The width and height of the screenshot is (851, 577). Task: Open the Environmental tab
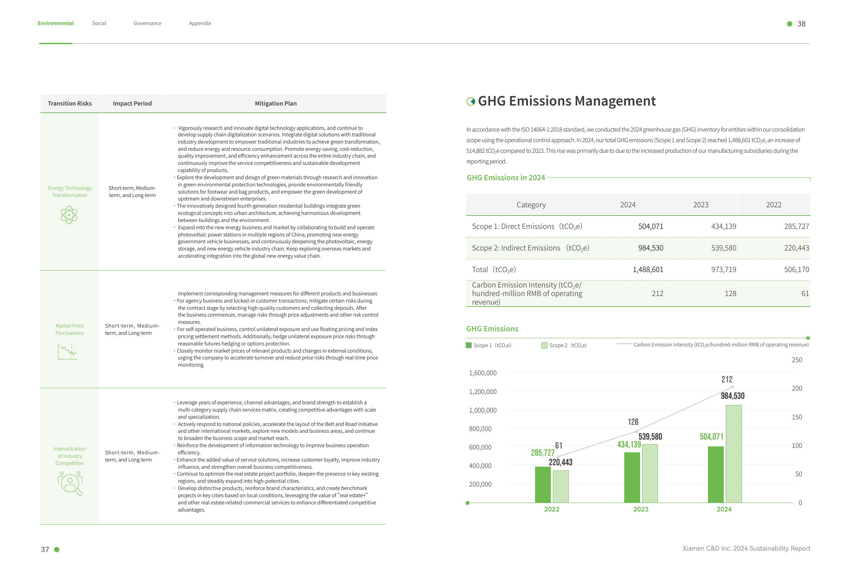56,23
